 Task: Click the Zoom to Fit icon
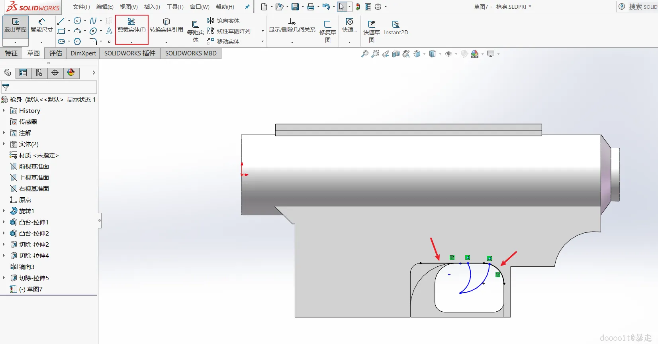point(364,54)
